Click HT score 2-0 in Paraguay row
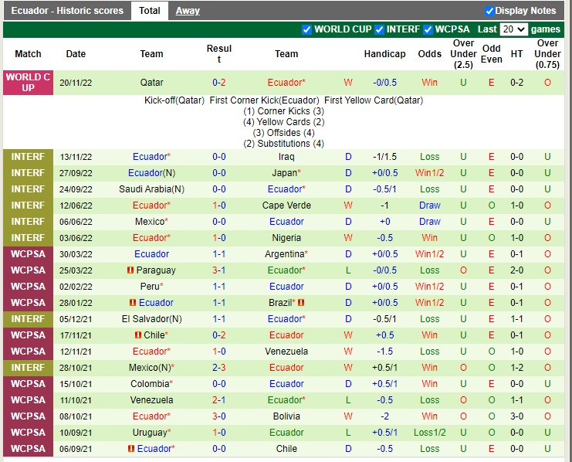 coord(516,270)
